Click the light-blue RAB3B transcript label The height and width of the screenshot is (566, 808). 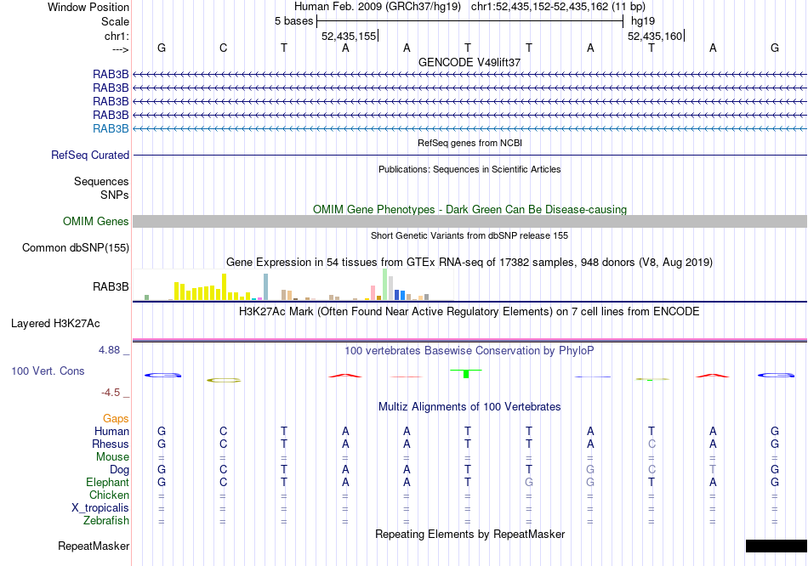pyautogui.click(x=111, y=129)
